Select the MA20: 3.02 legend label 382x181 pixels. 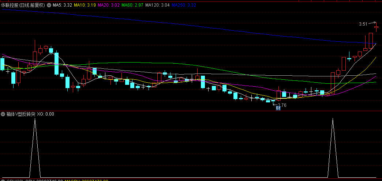(109, 5)
